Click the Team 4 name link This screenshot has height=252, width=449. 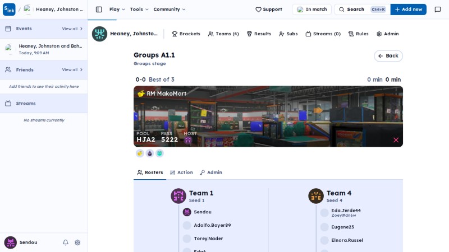click(x=339, y=193)
